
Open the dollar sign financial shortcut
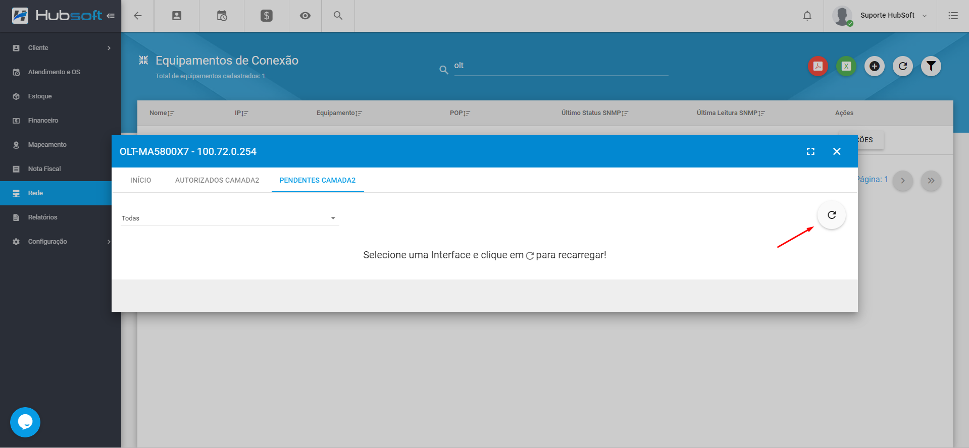point(266,16)
